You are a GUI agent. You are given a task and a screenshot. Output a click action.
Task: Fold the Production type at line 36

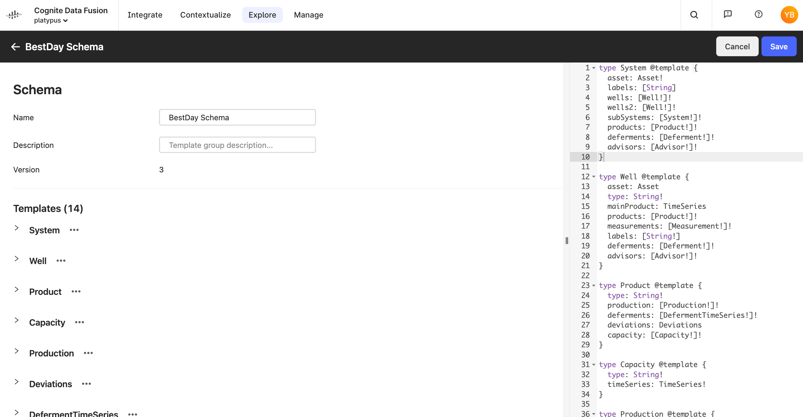pyautogui.click(x=594, y=414)
